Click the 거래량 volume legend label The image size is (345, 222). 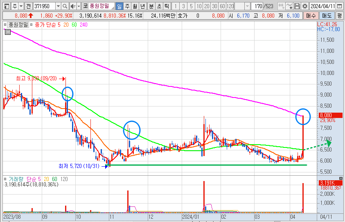click(x=16, y=179)
